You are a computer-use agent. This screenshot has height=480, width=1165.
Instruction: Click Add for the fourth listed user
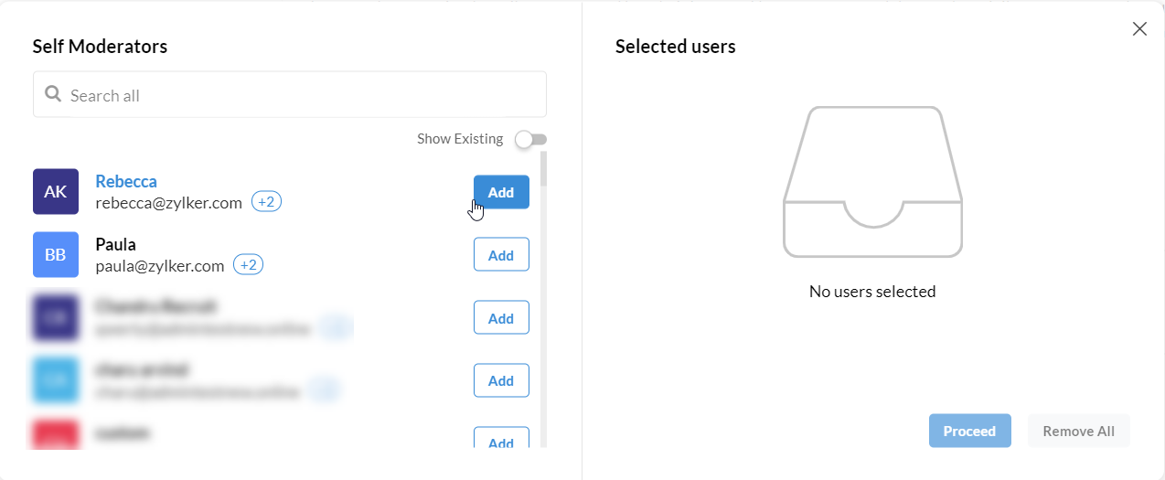pyautogui.click(x=501, y=380)
